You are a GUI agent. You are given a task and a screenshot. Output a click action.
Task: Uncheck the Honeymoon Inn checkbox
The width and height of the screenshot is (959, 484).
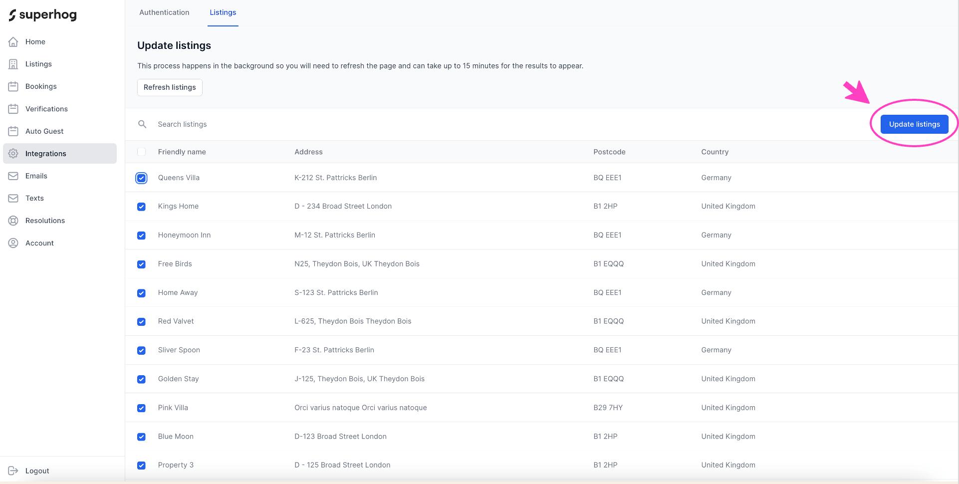coord(142,236)
